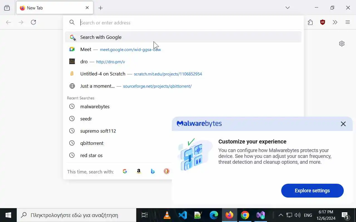356x222 pixels.
Task: Click the Malwarebytes logo in popup
Action: point(199,124)
